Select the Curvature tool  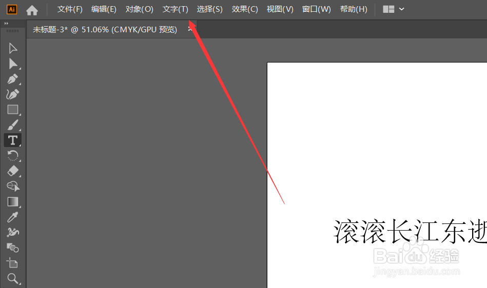point(13,94)
